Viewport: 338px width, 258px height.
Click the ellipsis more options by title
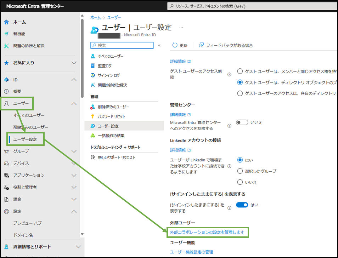[x=181, y=28]
